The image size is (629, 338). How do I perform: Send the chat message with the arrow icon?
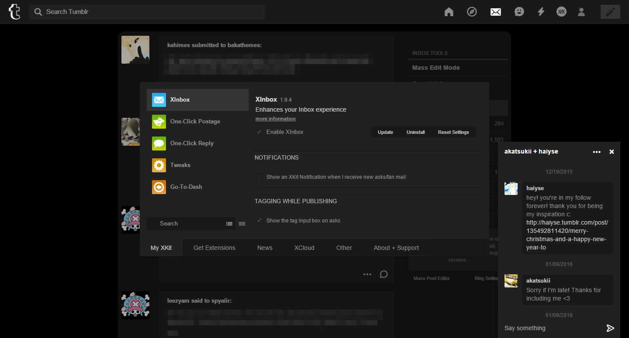click(x=611, y=328)
